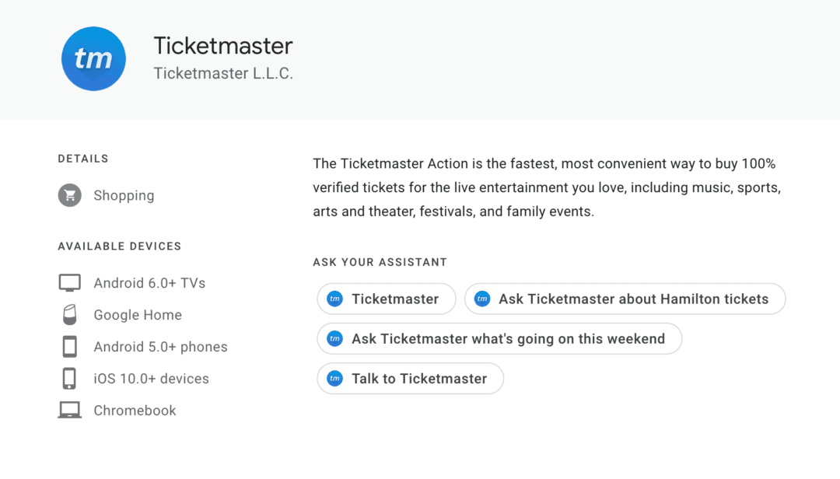Click the shopping cart category icon
Image resolution: width=840 pixels, height=479 pixels.
coord(70,195)
